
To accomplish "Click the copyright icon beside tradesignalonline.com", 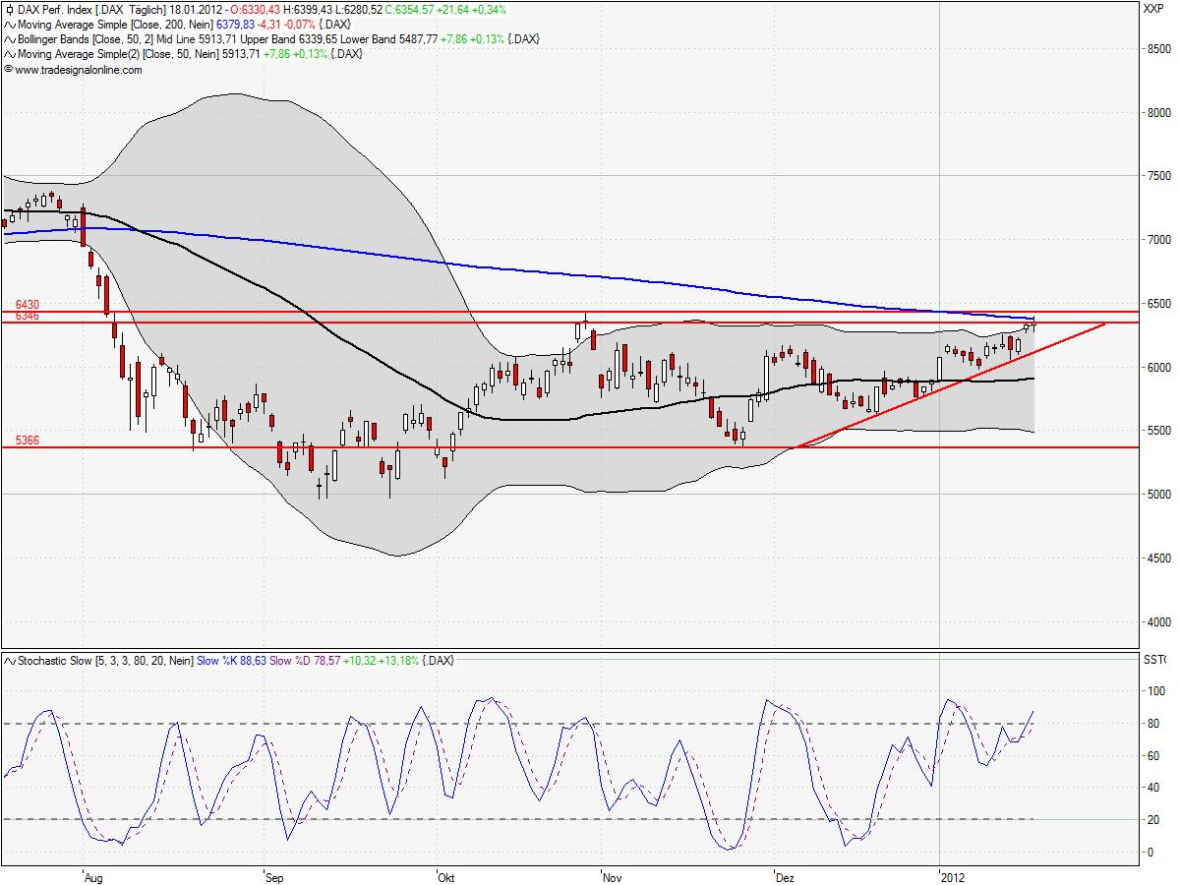I will (x=9, y=70).
